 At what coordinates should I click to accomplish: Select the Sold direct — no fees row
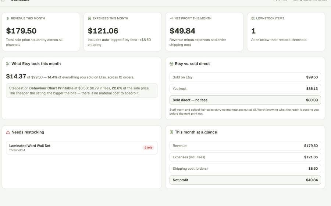[x=245, y=100]
